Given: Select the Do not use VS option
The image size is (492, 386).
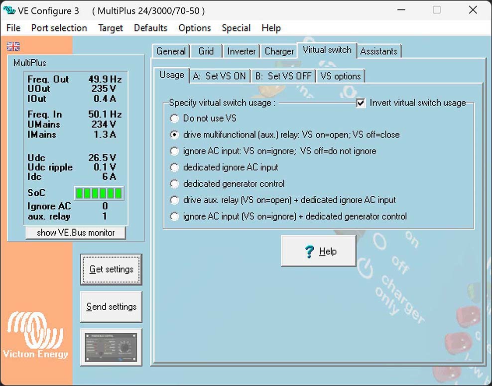Looking at the screenshot, I should tap(174, 119).
